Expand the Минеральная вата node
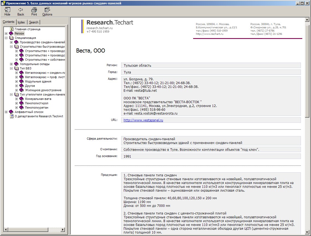Image resolution: width=311 pixels, height=236 pixels. (x=16, y=99)
